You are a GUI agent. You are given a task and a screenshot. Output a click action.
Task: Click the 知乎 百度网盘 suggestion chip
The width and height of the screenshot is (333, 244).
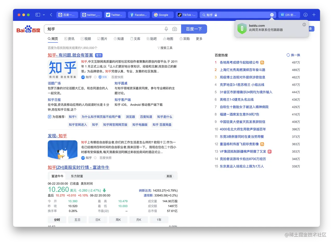(162, 125)
